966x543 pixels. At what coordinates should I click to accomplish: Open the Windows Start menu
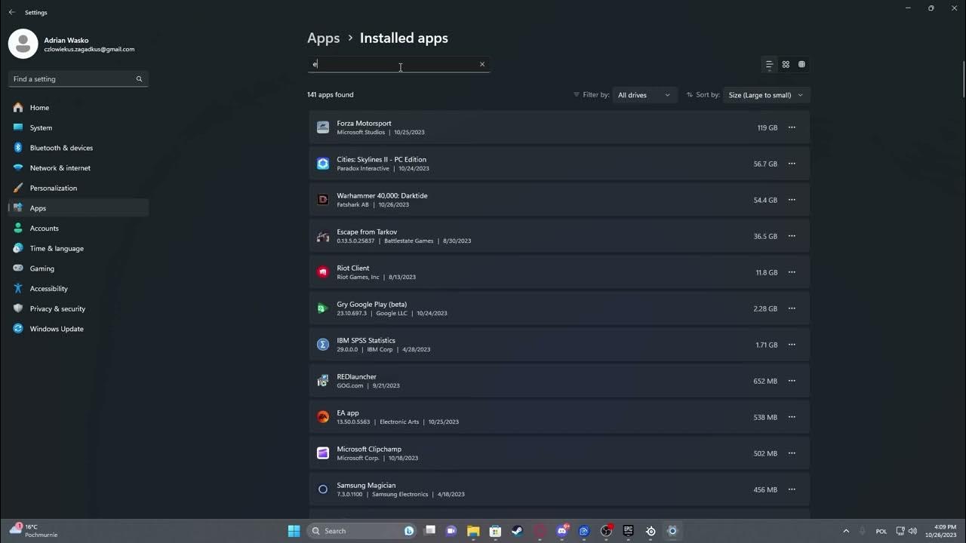294,531
